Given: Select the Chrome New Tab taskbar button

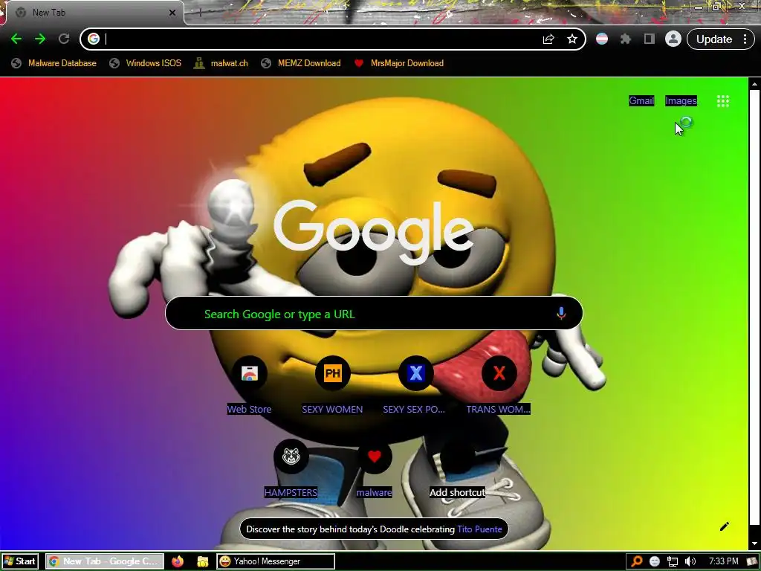Looking at the screenshot, I should pyautogui.click(x=104, y=561).
